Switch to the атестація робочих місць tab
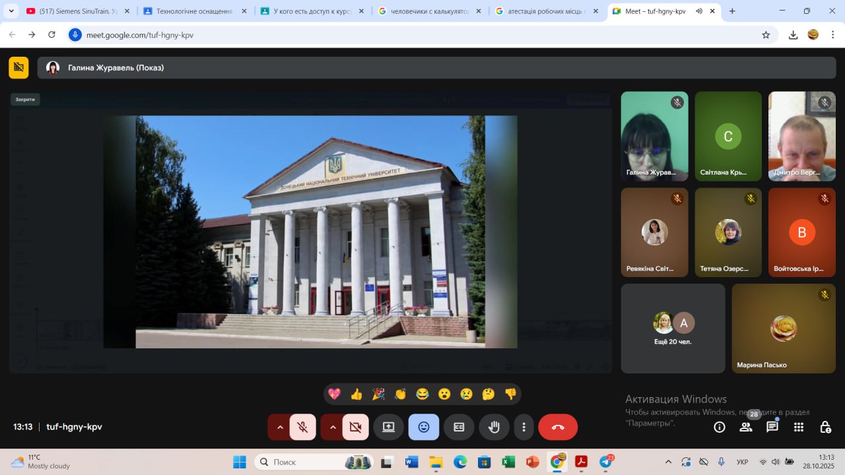This screenshot has width=845, height=475. pyautogui.click(x=545, y=11)
